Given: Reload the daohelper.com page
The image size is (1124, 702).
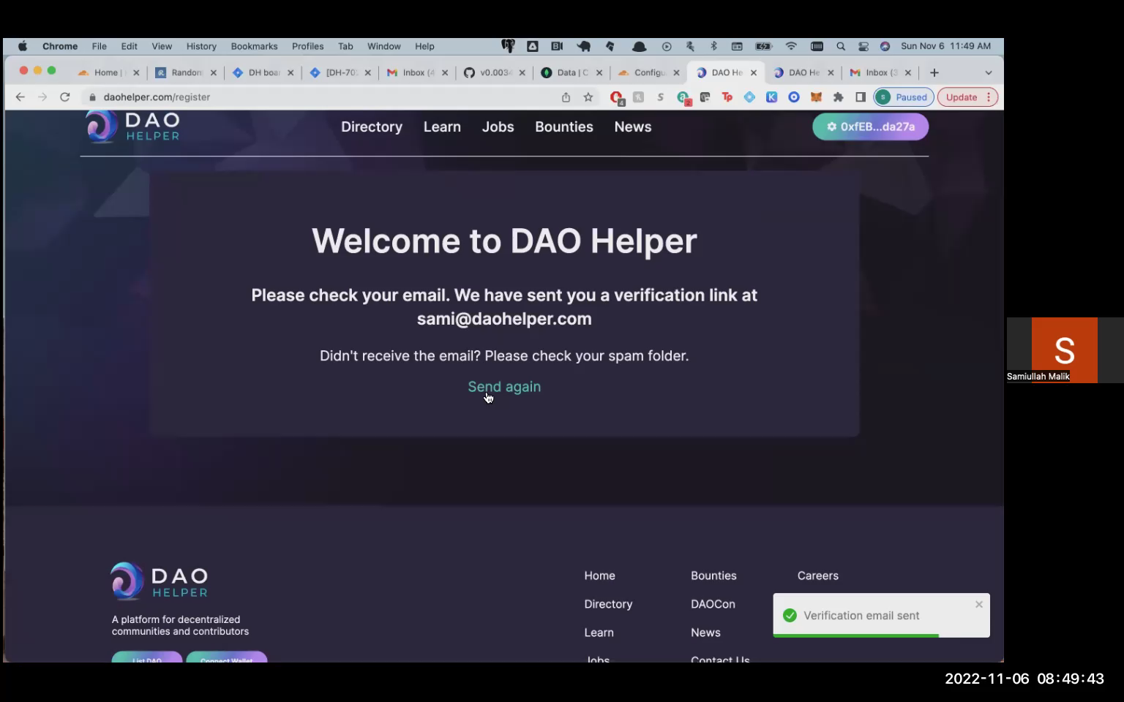Looking at the screenshot, I should pos(64,97).
